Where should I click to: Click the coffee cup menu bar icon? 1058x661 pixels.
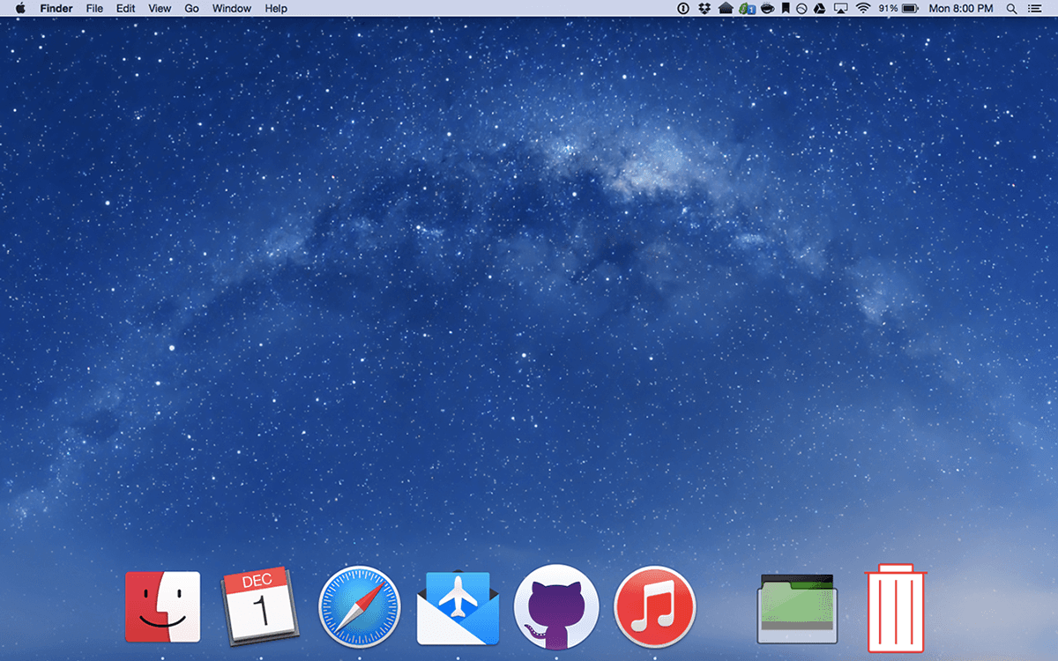click(767, 9)
